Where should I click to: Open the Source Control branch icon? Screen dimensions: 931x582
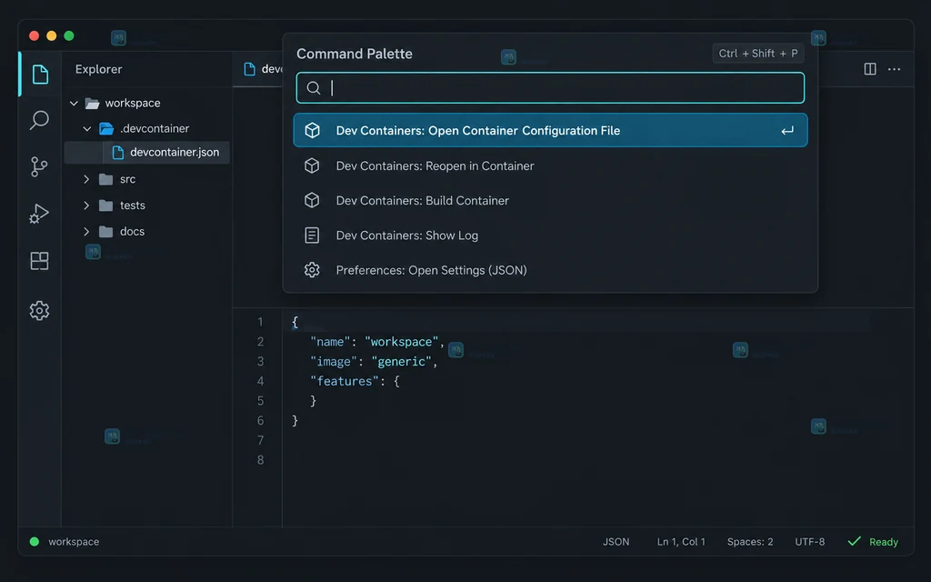(x=39, y=167)
